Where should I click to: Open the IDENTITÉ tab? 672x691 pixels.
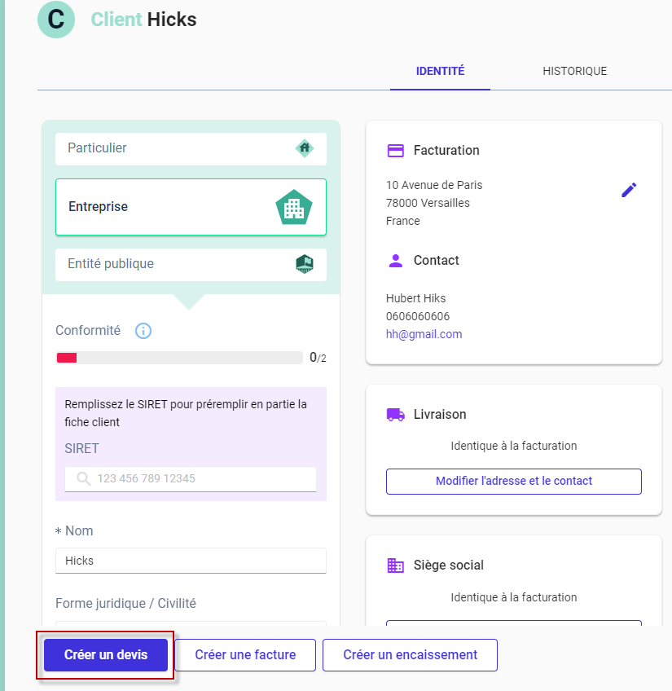pos(440,72)
